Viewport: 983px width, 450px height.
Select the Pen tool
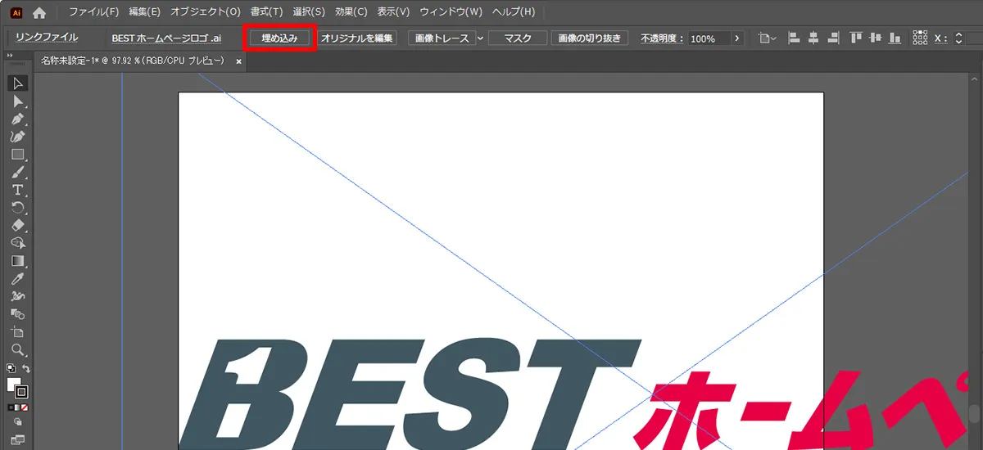[x=17, y=119]
